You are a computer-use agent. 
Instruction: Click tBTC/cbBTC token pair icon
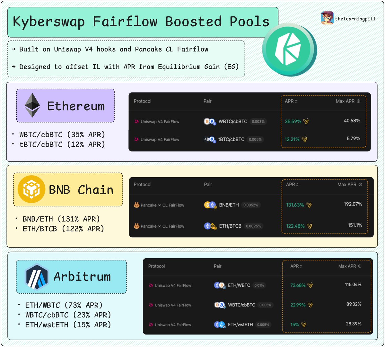(210, 140)
